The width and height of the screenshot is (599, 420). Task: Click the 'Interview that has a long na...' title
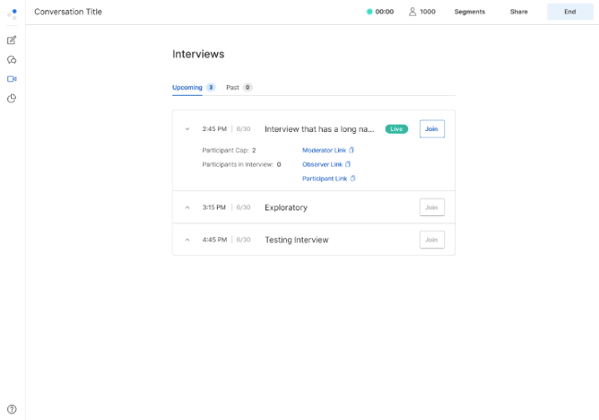coord(319,129)
